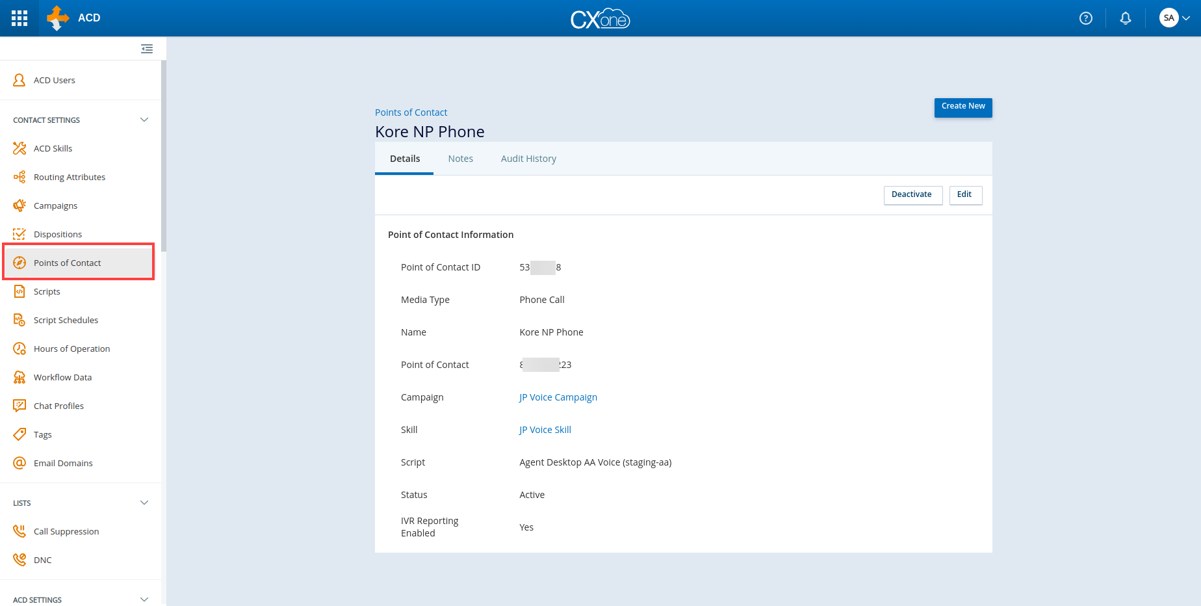1201x606 pixels.
Task: Click the ACD Skills icon
Action: coord(19,148)
